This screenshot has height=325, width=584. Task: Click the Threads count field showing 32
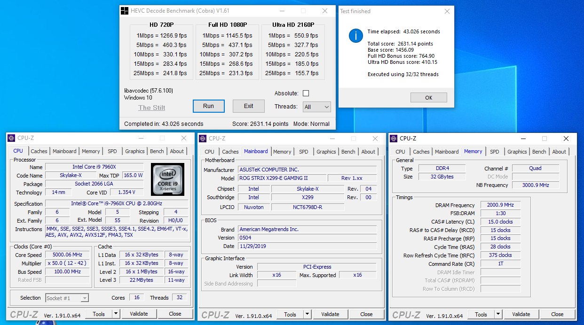179,298
